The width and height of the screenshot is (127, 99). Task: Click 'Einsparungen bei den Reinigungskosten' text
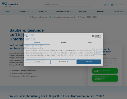point(24,76)
